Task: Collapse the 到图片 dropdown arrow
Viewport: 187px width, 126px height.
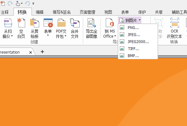Action: point(140,20)
